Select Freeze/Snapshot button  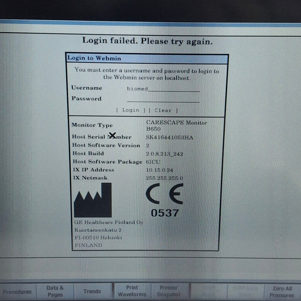tap(169, 291)
